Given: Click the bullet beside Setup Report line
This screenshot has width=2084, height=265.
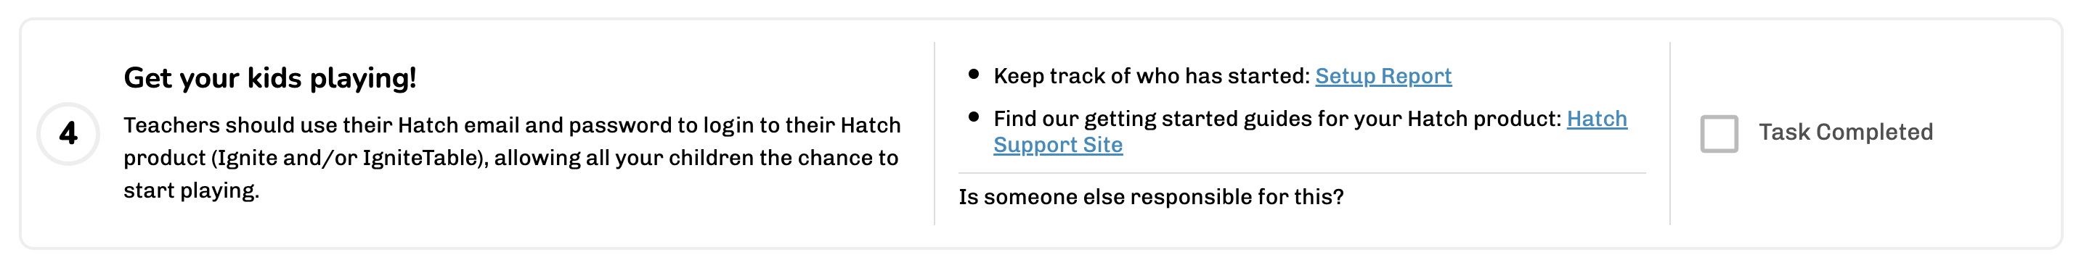Looking at the screenshot, I should click(x=973, y=74).
